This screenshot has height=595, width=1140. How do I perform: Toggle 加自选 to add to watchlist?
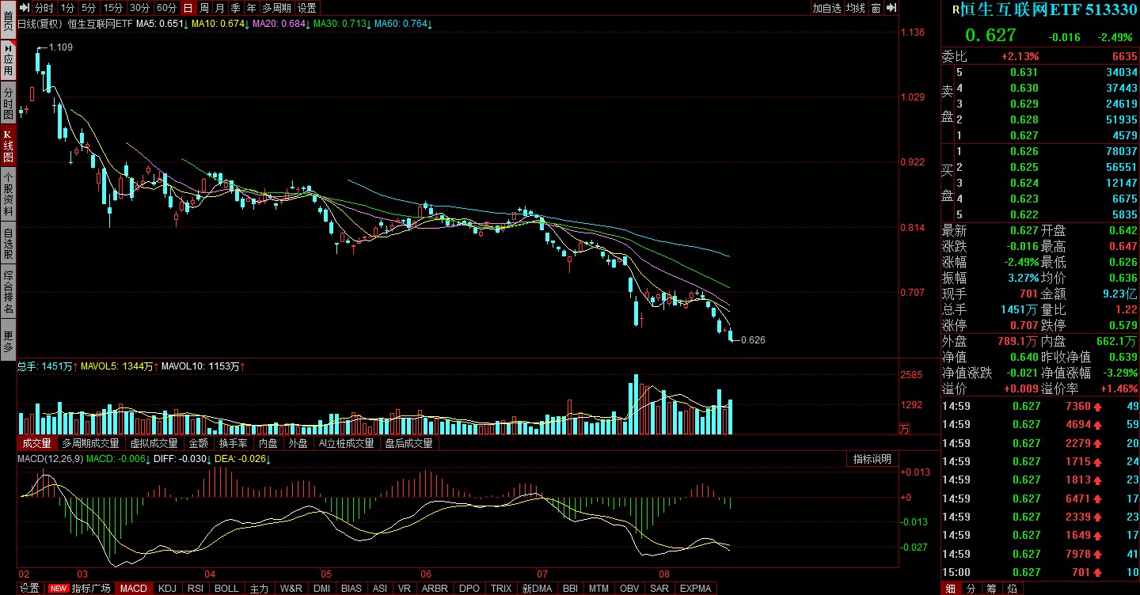click(826, 8)
